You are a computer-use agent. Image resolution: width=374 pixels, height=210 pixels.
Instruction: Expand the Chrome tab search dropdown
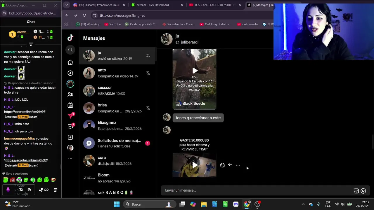pyautogui.click(x=67, y=5)
